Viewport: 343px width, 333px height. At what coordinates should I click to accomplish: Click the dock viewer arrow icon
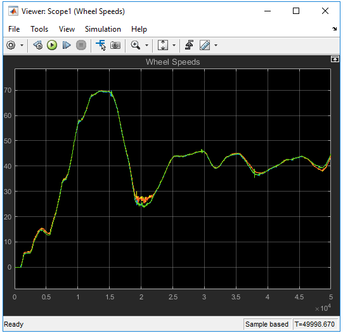coord(335,29)
